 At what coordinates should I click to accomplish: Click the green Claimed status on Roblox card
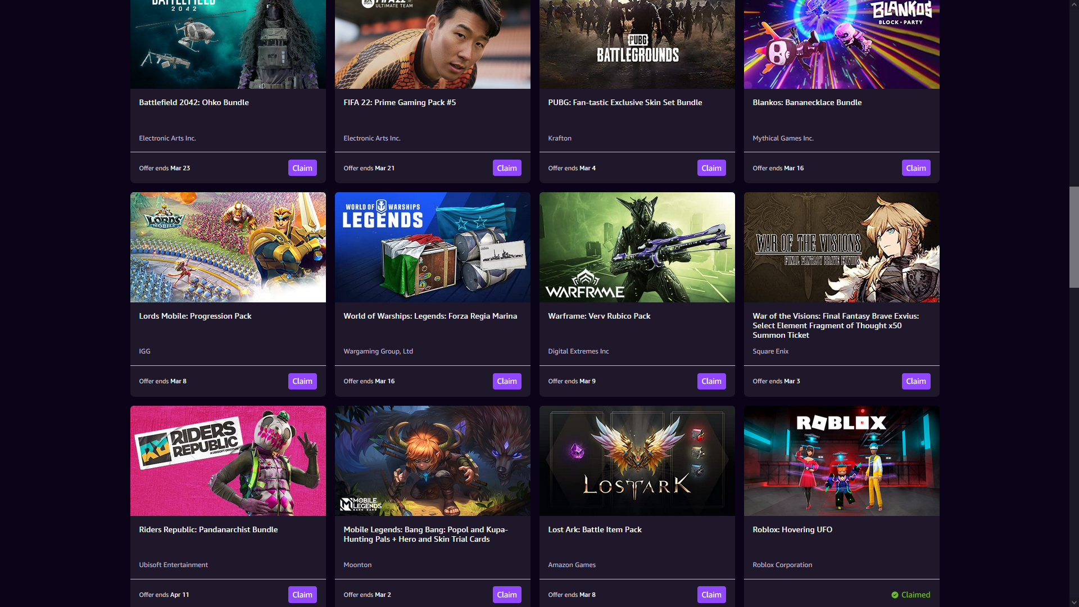[x=910, y=595]
